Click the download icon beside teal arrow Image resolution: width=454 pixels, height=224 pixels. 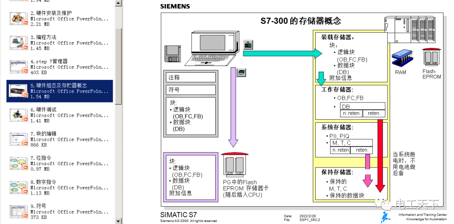click(x=248, y=44)
